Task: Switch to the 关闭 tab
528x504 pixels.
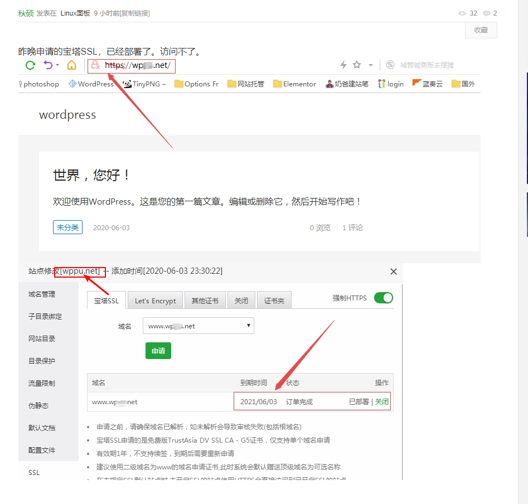Action: coord(241,301)
